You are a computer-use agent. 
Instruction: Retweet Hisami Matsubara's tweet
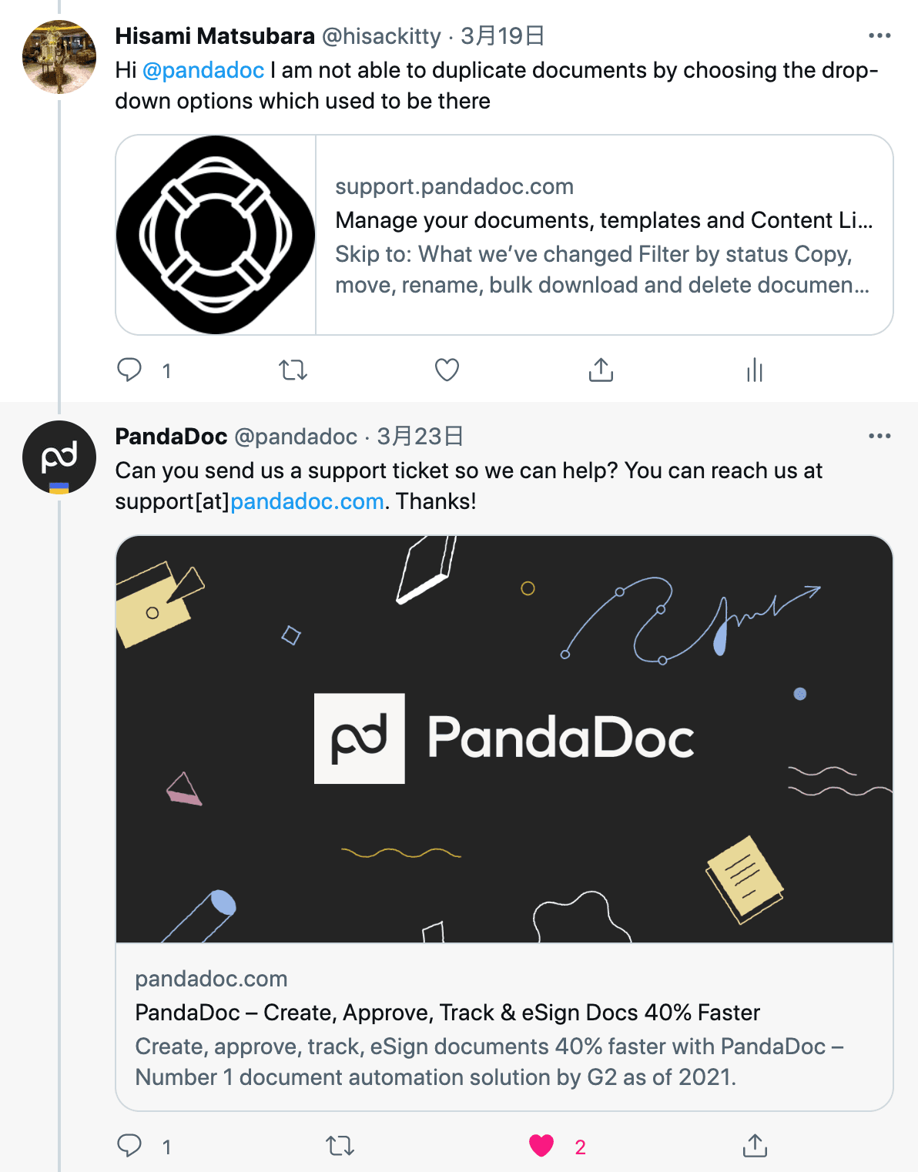tap(293, 370)
